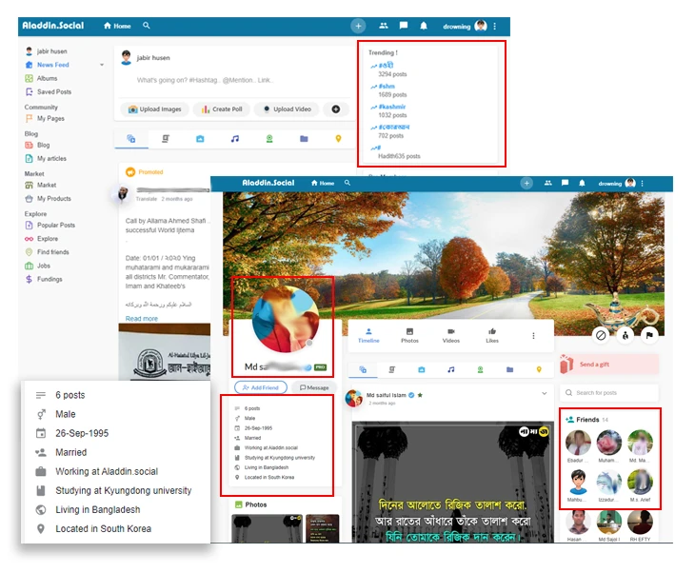Viewport: 695px width, 573px height.
Task: Click Search for posts field
Action: (609, 393)
